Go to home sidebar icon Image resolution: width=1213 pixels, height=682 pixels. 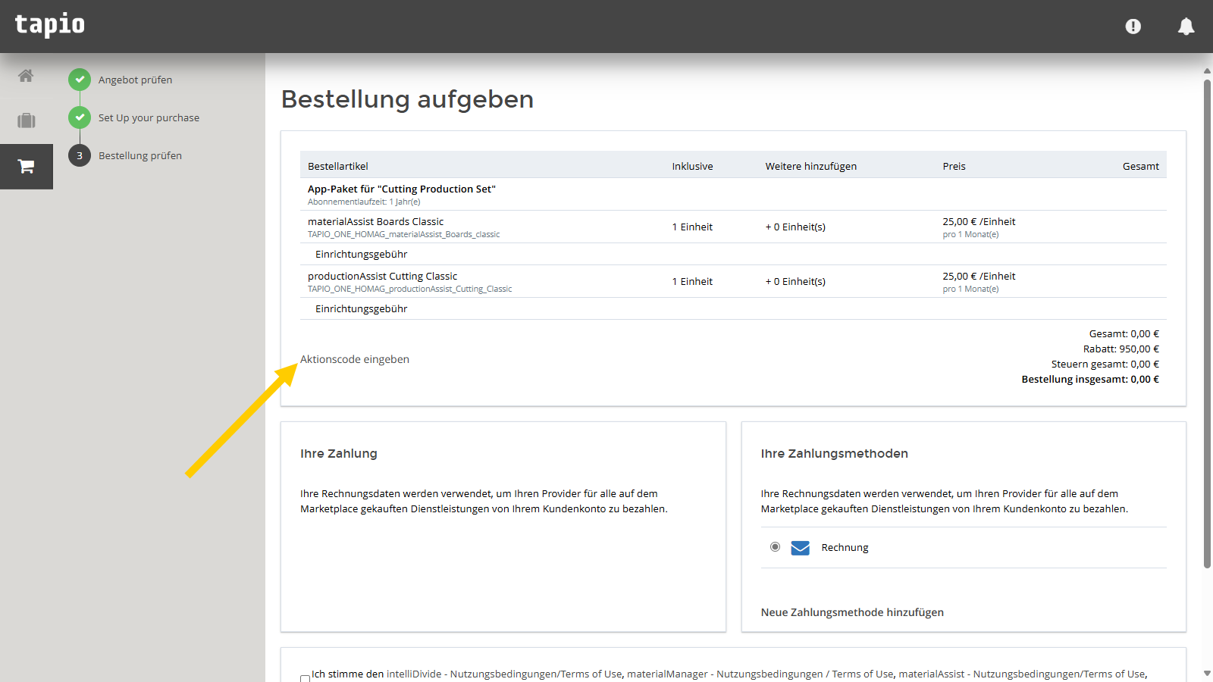point(26,76)
